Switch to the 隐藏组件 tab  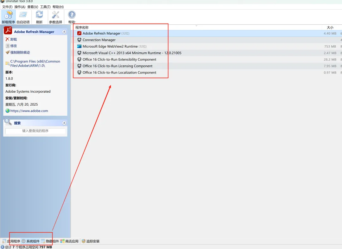click(50, 241)
